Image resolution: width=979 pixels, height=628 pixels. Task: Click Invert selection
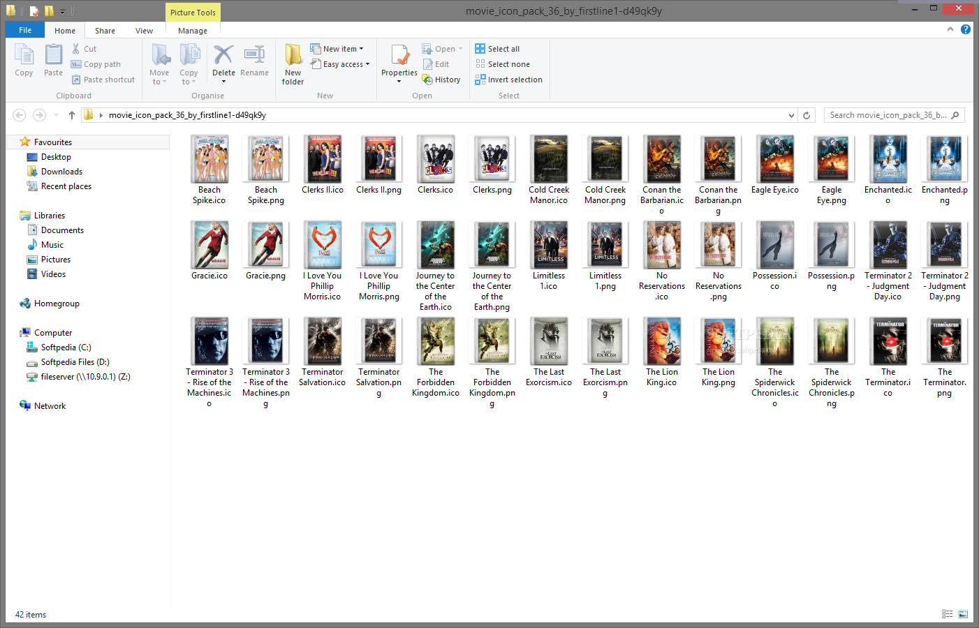pos(508,80)
